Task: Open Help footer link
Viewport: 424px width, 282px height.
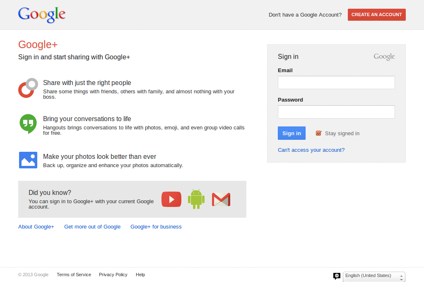Action: click(140, 275)
